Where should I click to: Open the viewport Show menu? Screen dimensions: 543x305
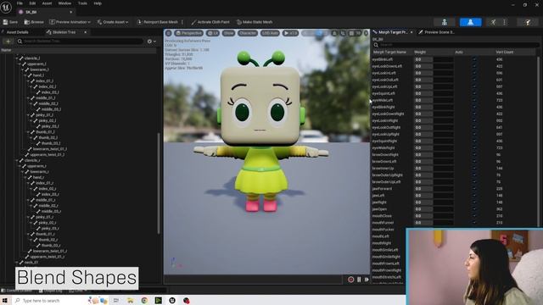228,33
